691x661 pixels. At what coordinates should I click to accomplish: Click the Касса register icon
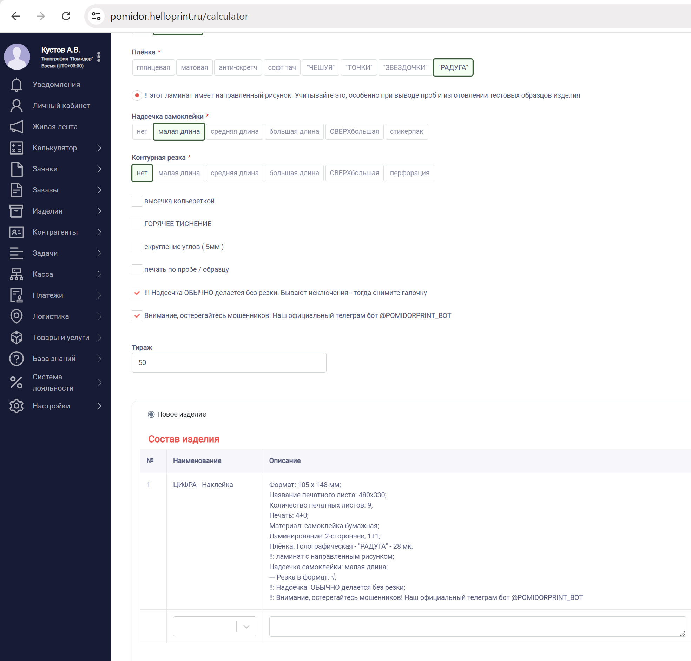16,274
